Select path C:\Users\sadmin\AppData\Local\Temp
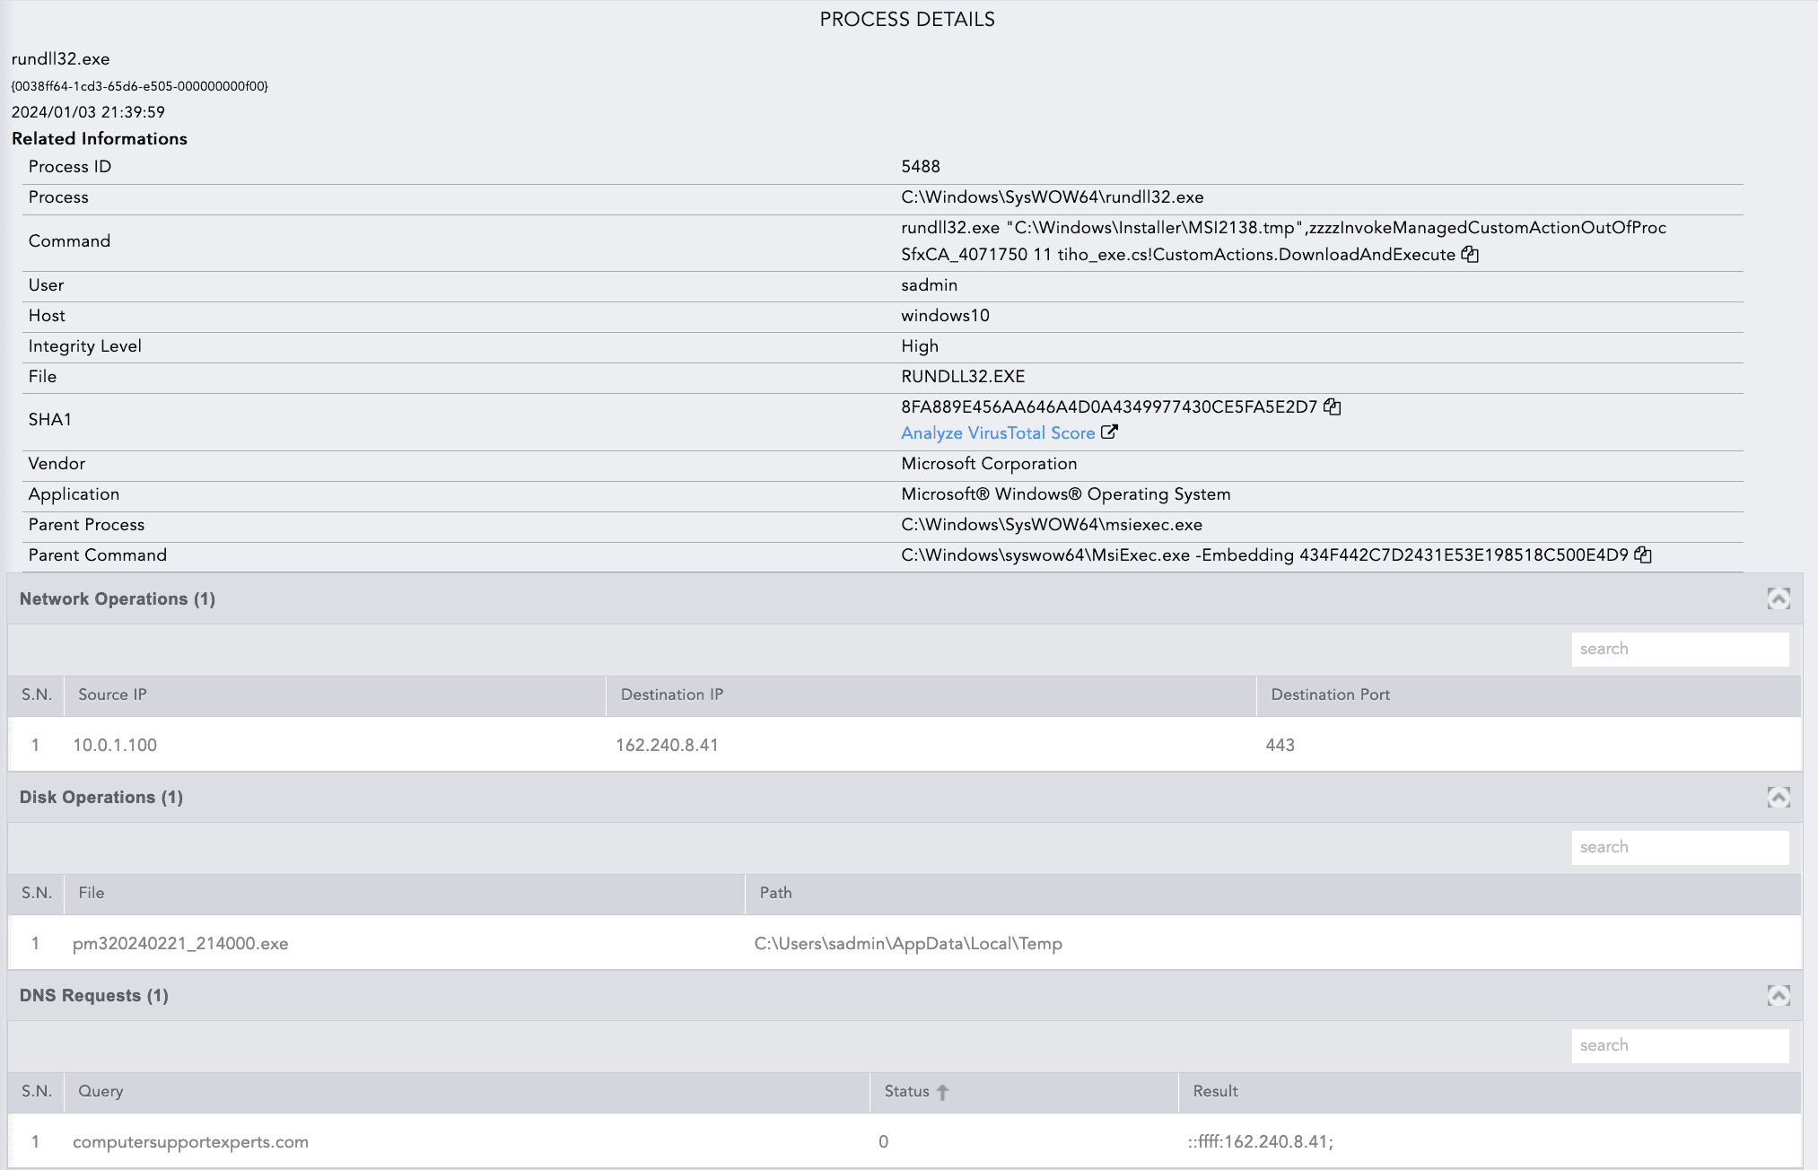1818x1170 pixels. pos(908,943)
